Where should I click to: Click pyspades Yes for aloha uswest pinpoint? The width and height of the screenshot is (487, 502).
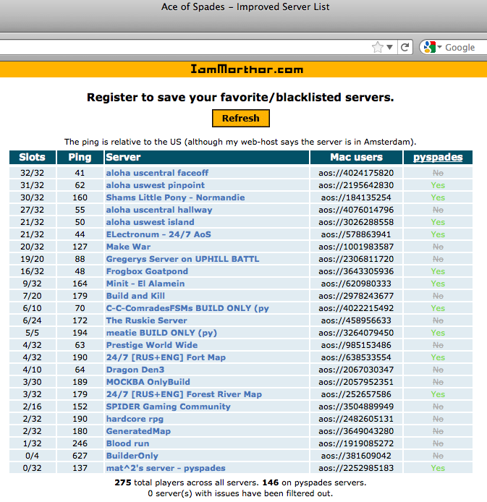pyautogui.click(x=438, y=185)
